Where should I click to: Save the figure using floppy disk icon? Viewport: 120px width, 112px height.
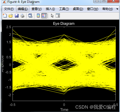tap(17, 16)
